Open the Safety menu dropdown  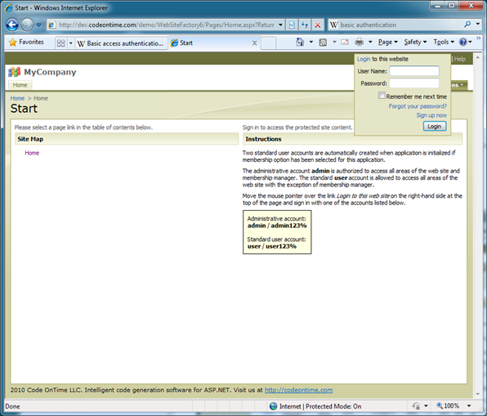pyautogui.click(x=415, y=42)
